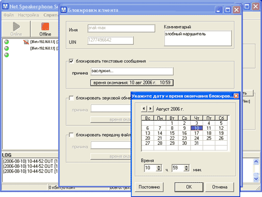Click the Август 2006 г. month label

[x=170, y=109]
